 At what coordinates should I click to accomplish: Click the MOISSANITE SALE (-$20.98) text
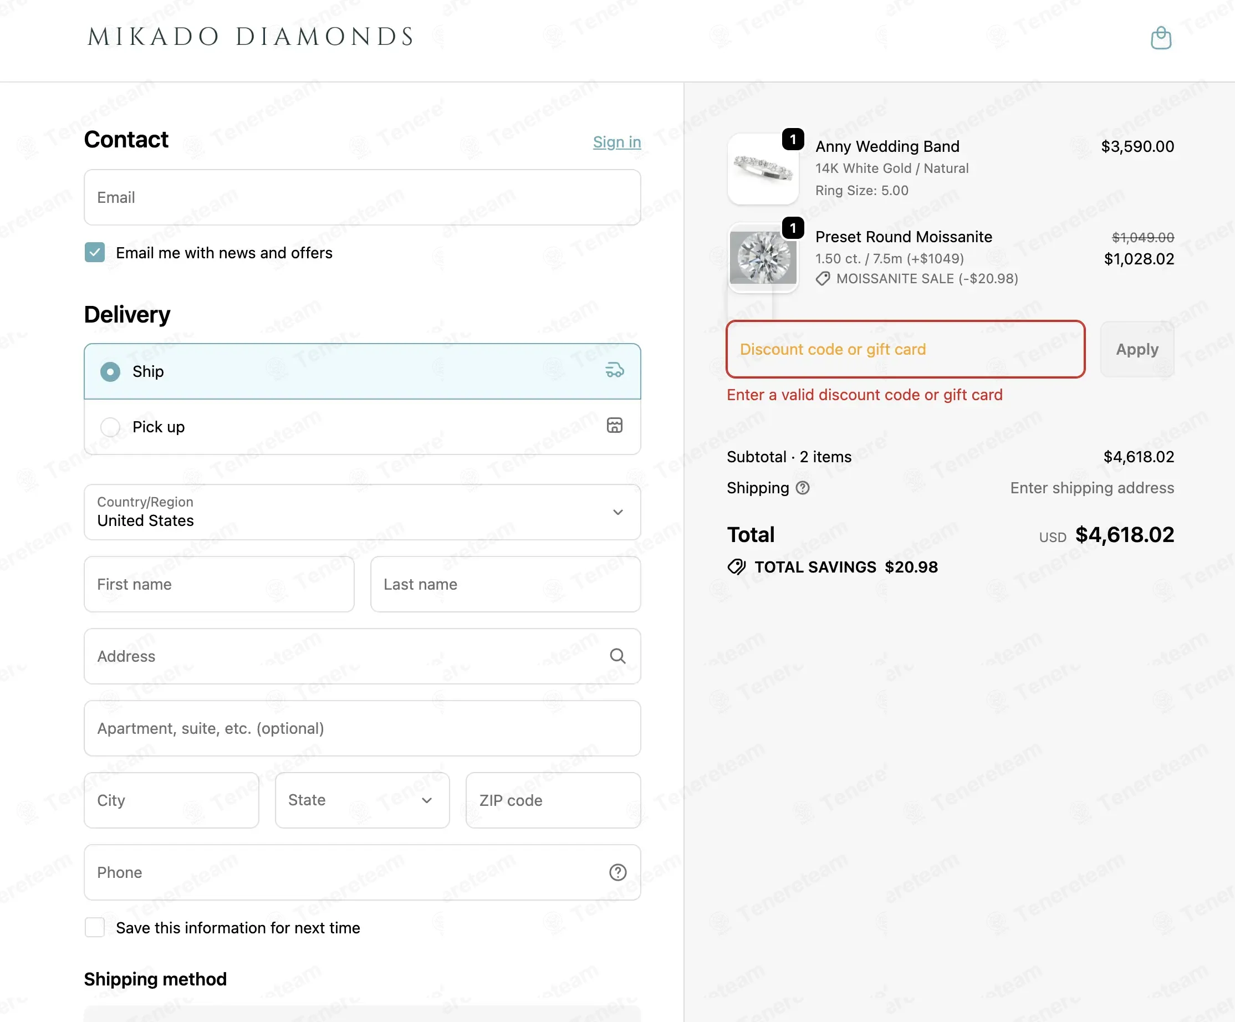pyautogui.click(x=927, y=279)
